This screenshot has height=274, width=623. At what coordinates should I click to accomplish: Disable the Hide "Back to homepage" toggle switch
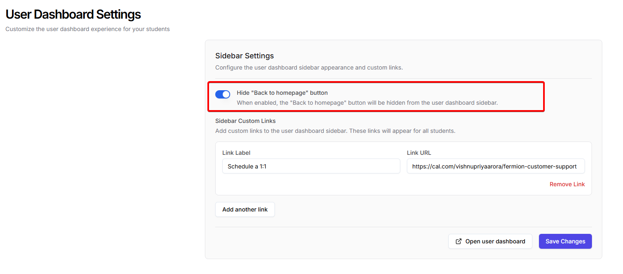coord(222,94)
